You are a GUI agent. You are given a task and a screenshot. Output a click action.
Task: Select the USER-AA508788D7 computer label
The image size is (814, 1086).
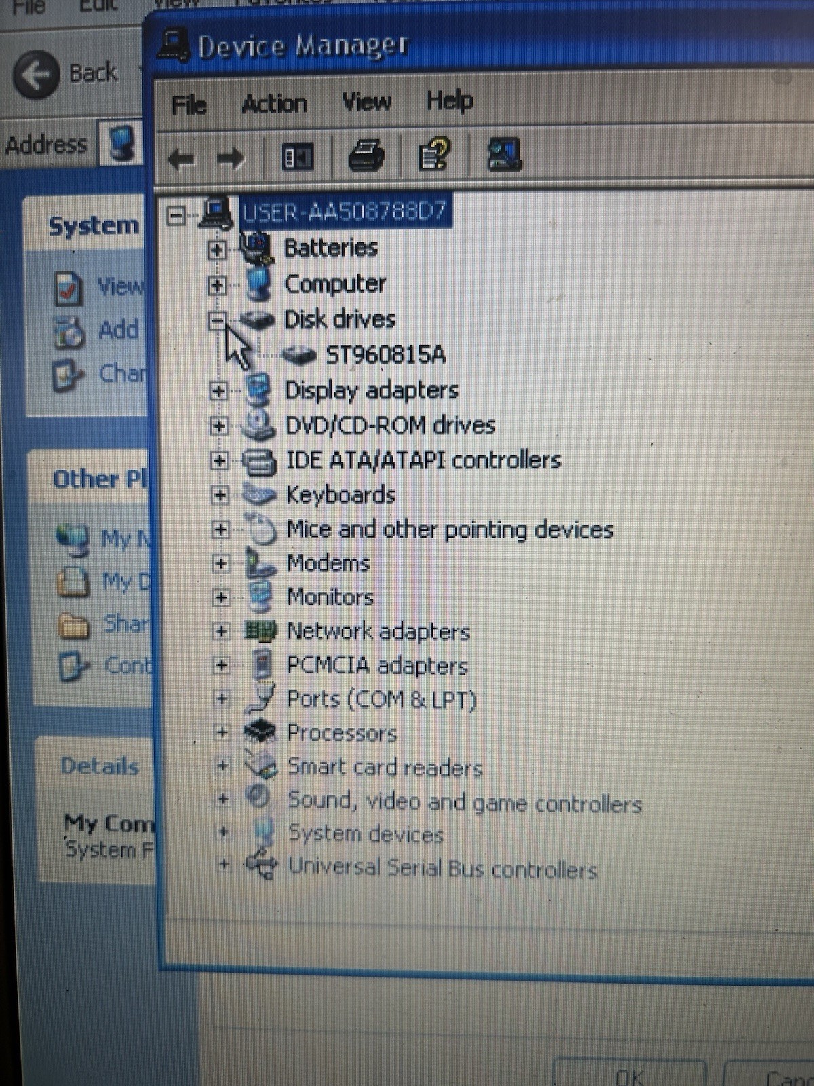pyautogui.click(x=345, y=211)
